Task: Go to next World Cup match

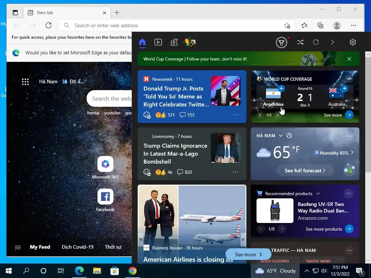Action: click(x=278, y=115)
